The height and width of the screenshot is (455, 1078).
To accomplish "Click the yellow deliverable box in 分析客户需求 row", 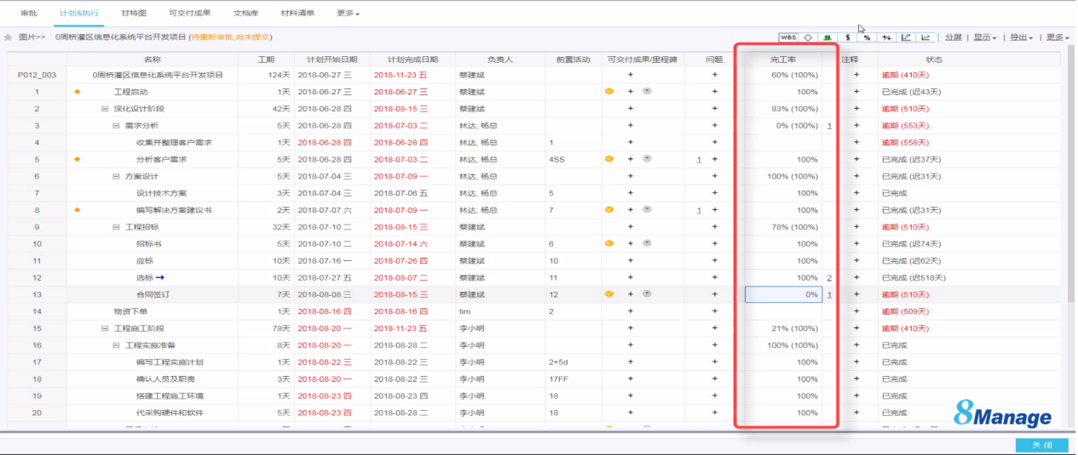I will 609,159.
